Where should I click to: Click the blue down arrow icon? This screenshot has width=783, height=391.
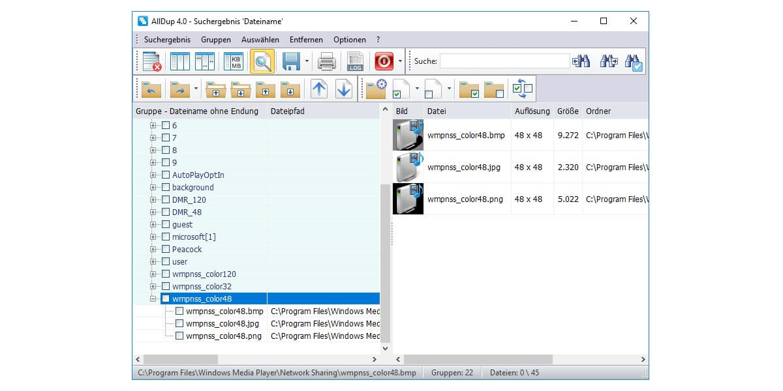coord(344,89)
